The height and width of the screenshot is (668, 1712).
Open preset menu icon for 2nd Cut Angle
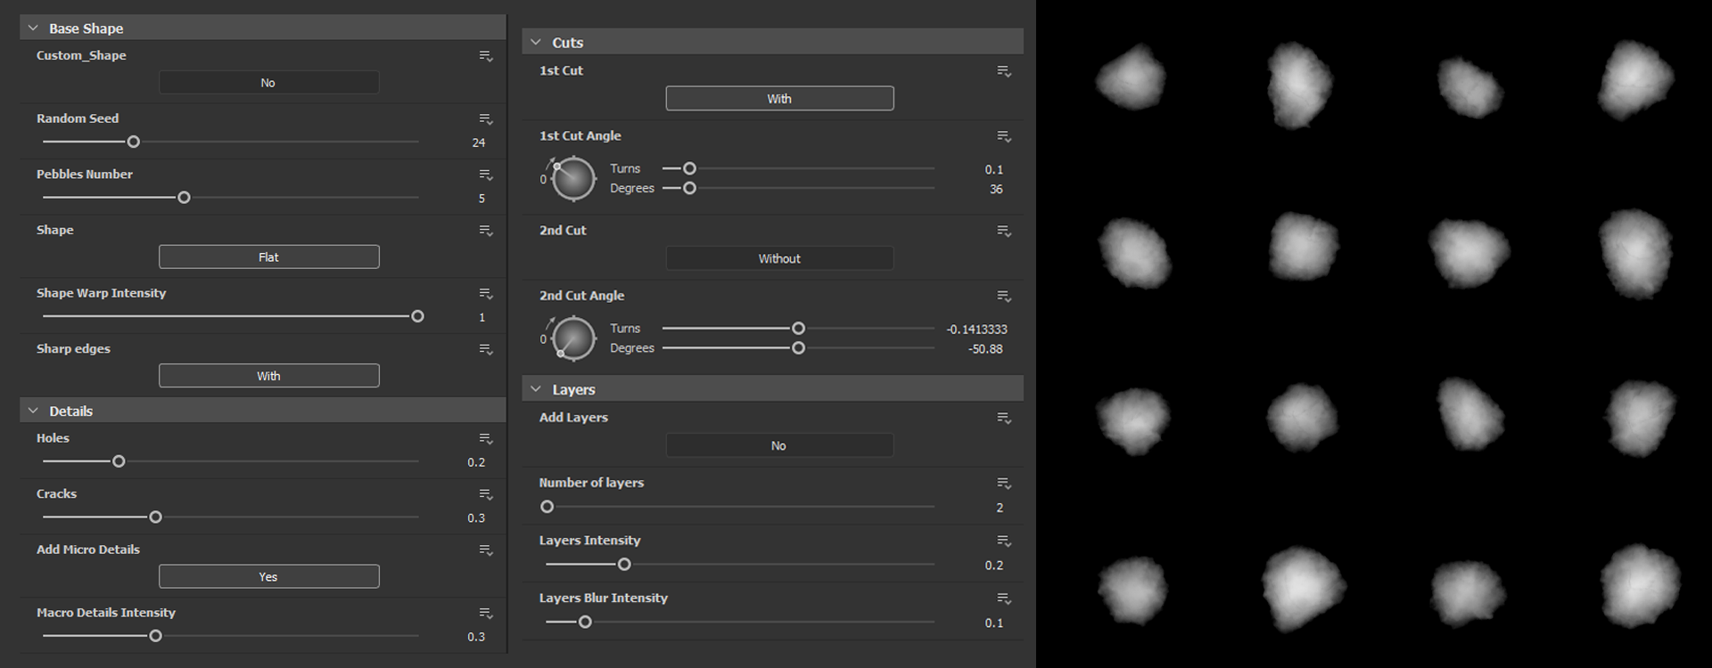click(1004, 297)
